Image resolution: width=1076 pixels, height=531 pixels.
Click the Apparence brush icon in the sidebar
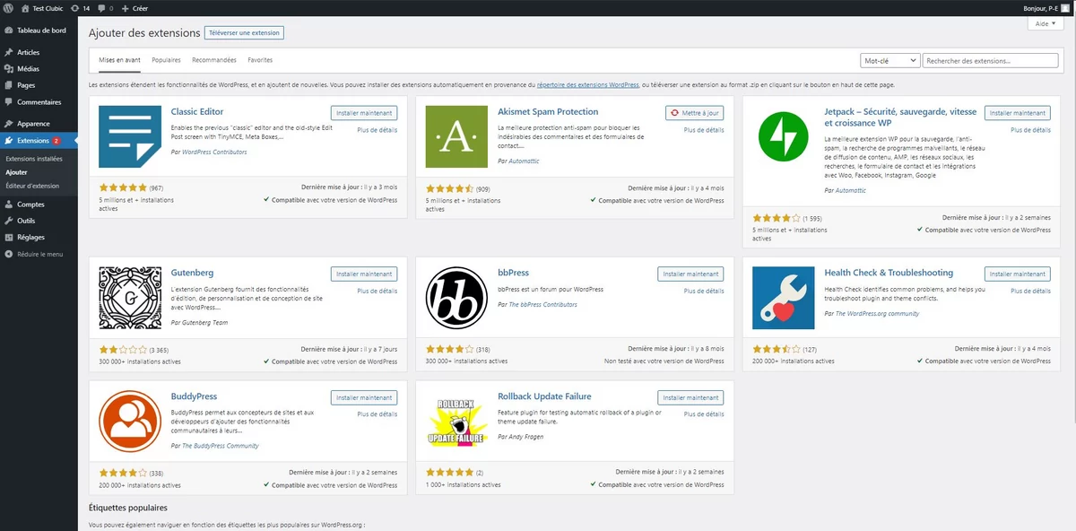pos(8,124)
